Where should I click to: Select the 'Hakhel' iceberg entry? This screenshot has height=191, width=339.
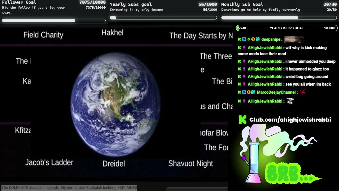pyautogui.click(x=113, y=33)
